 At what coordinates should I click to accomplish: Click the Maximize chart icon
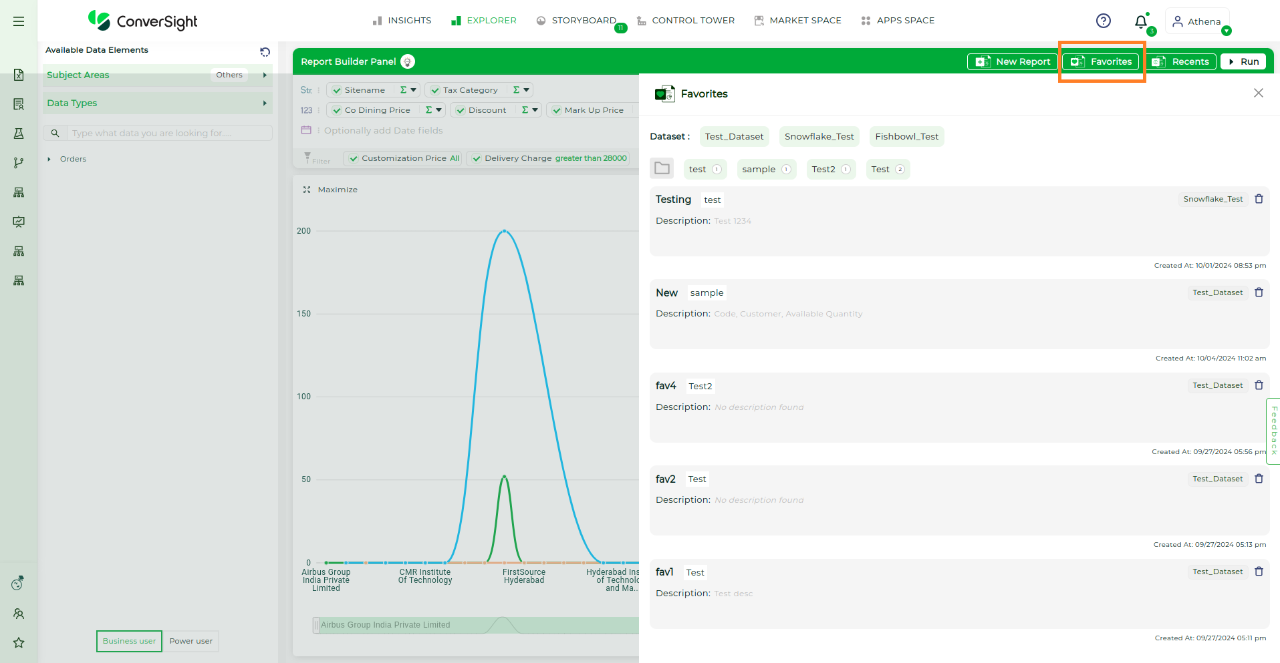point(307,190)
